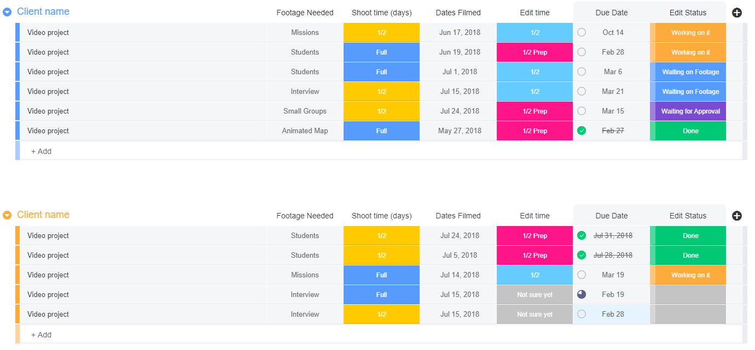The height and width of the screenshot is (350, 755).
Task: Click the Small Groups footage cell
Action: click(x=305, y=111)
